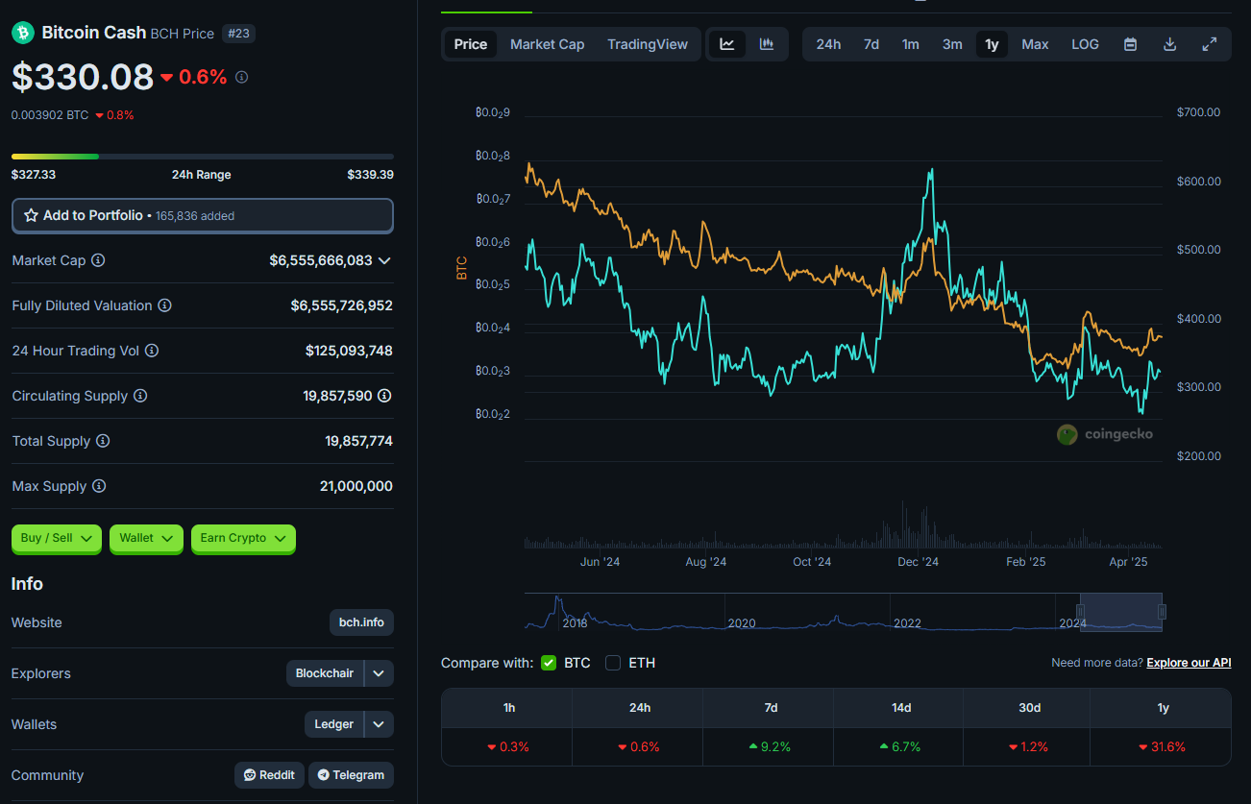This screenshot has width=1251, height=804.
Task: Enable the ETH compare checkbox
Action: (613, 663)
